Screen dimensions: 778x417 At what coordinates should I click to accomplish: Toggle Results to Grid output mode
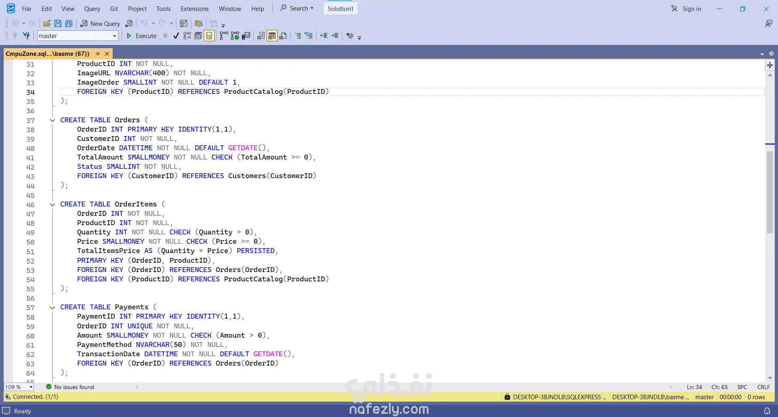272,36
